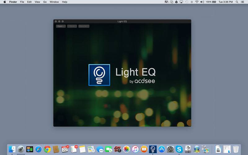Open iBooks orange book icon in Dock
The width and height of the screenshot is (248, 155).
pyautogui.click(x=144, y=149)
